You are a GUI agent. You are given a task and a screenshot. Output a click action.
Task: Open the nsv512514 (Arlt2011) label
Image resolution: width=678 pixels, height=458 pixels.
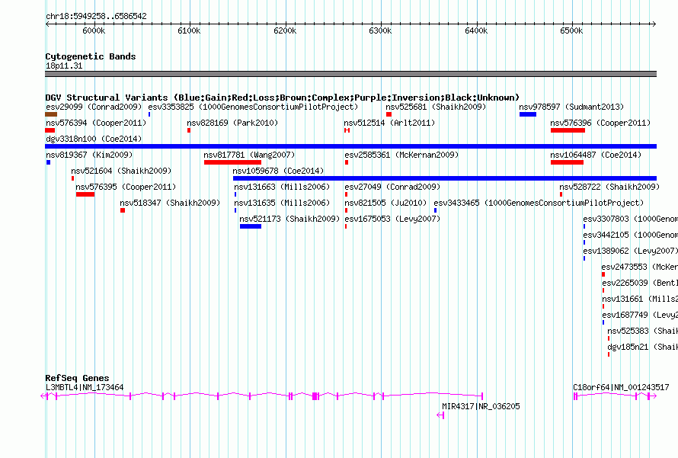pos(389,123)
